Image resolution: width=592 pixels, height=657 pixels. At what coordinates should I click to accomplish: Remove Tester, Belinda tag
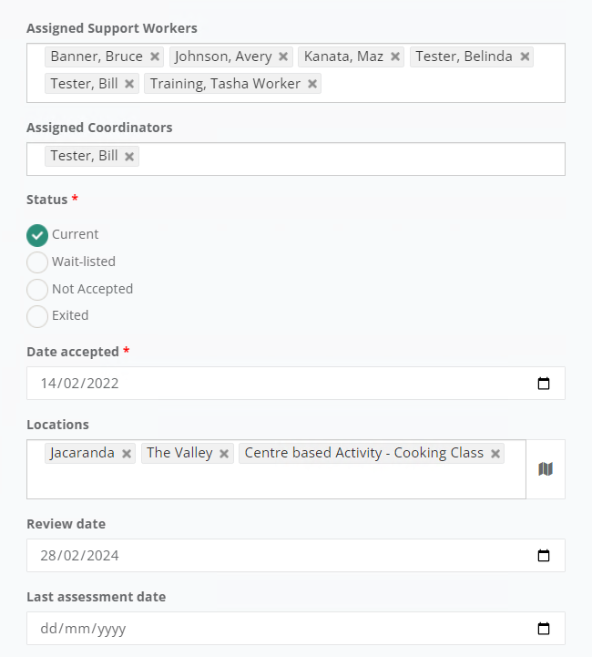525,56
